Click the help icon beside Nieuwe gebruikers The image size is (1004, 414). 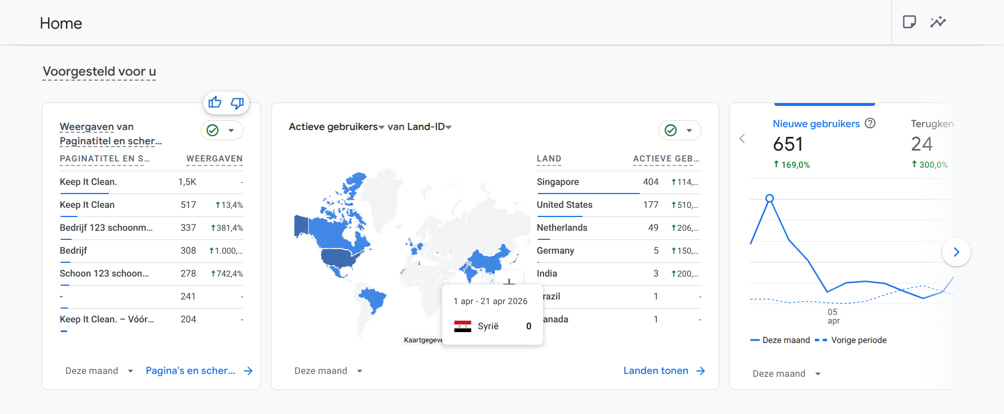pyautogui.click(x=870, y=123)
